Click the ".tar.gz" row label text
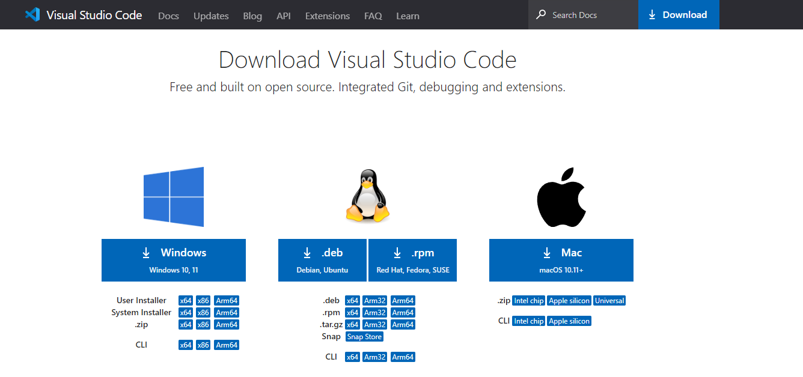Image resolution: width=803 pixels, height=377 pixels. tap(331, 325)
